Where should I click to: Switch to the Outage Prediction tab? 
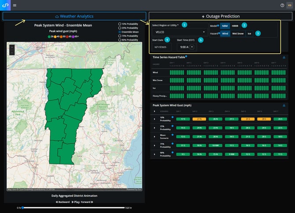(221, 16)
